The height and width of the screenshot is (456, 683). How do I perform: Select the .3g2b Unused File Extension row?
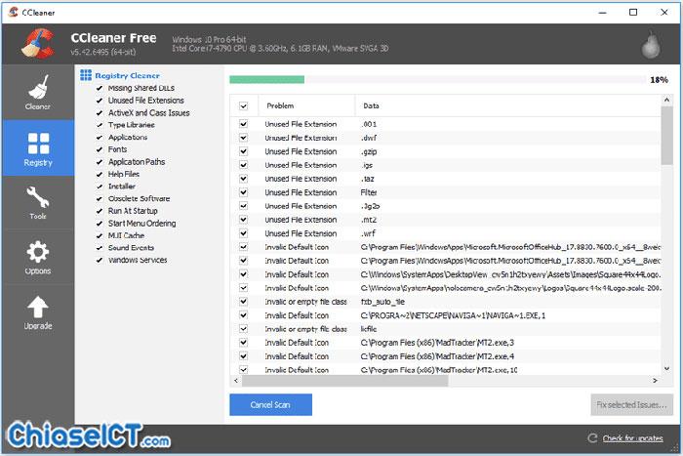(x=445, y=206)
